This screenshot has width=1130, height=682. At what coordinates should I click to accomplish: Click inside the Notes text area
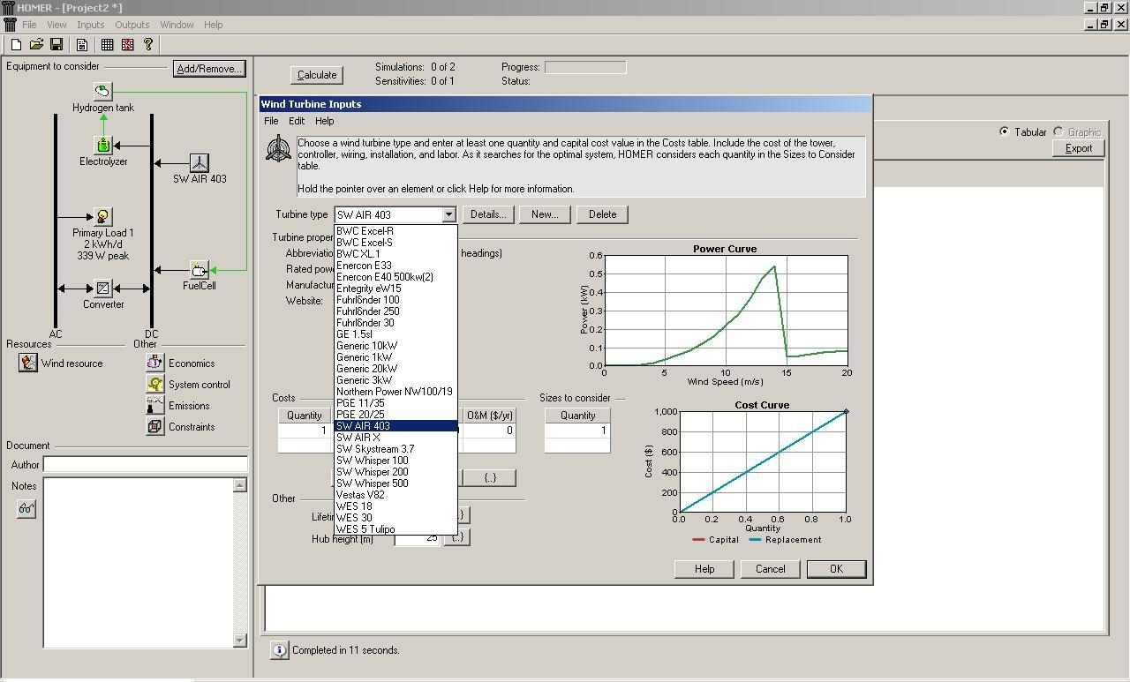click(x=138, y=563)
